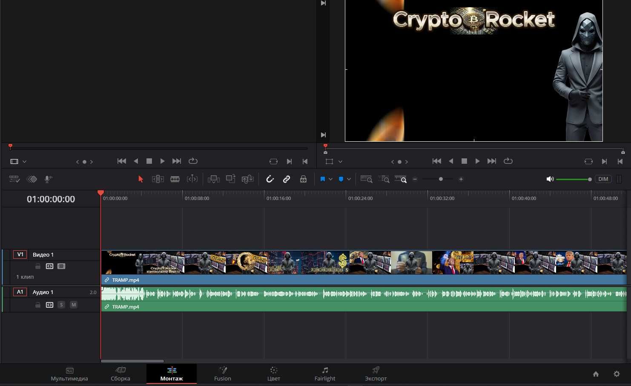Expand the marker color dropdown arrow
This screenshot has width=631, height=386.
[349, 179]
